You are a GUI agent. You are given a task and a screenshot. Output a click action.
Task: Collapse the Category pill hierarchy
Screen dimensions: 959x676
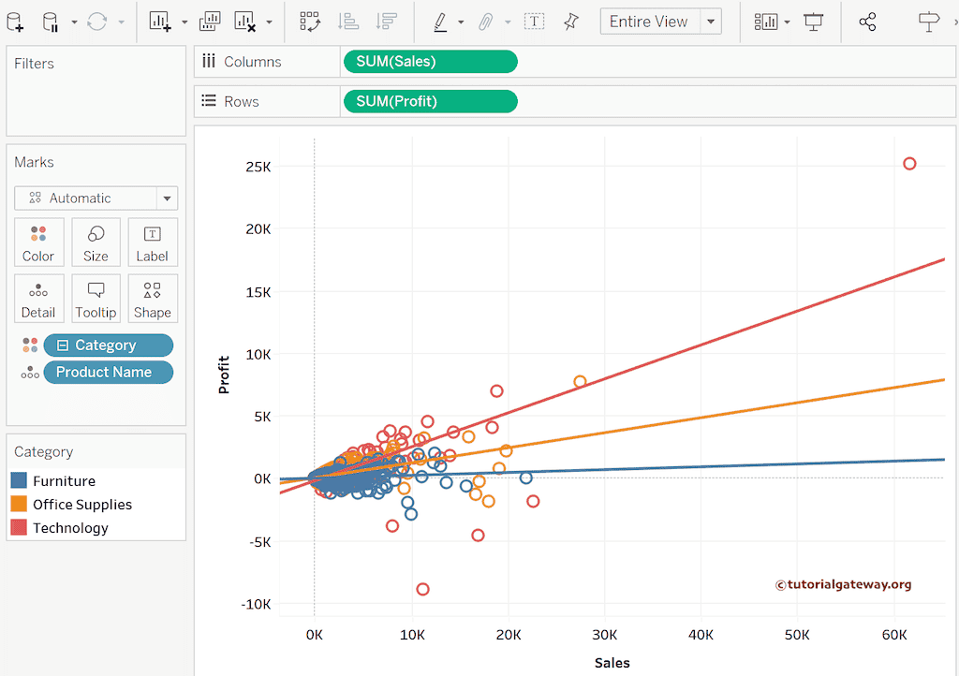(63, 345)
